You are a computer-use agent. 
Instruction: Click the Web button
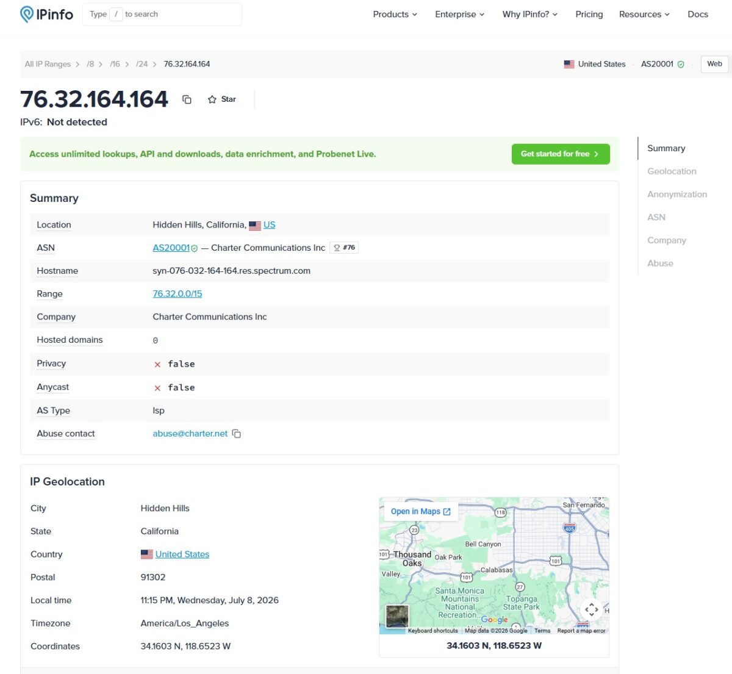pyautogui.click(x=714, y=64)
